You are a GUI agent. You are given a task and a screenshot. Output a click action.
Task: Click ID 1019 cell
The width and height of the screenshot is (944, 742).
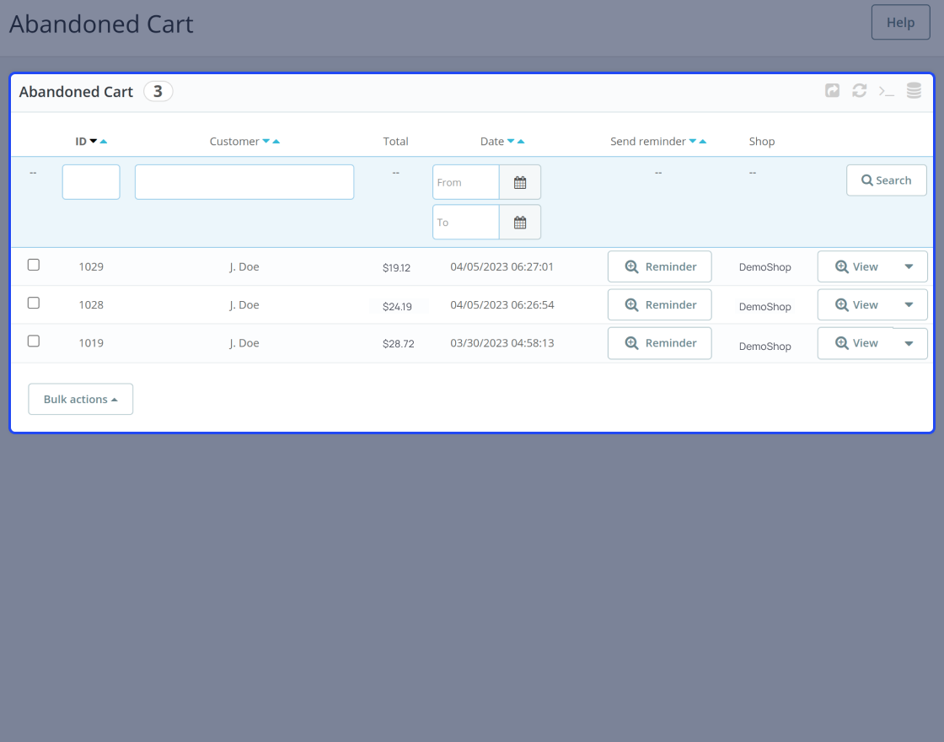(91, 343)
